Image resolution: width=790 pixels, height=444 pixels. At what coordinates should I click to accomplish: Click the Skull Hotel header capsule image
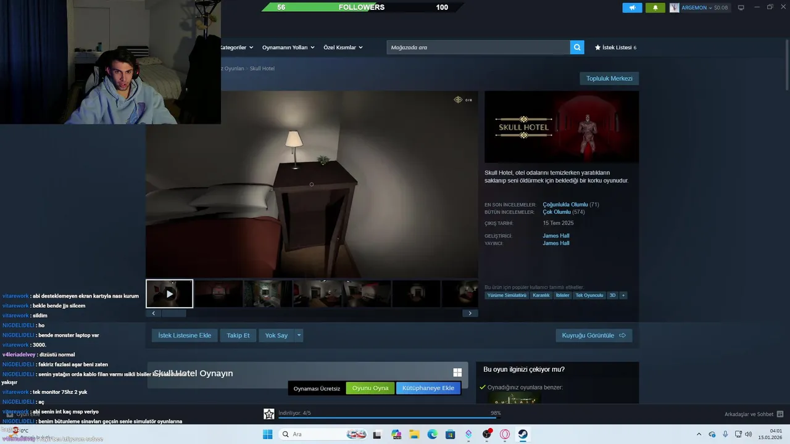click(x=562, y=127)
